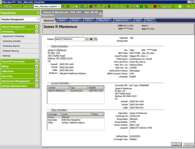Screen dimensions: 195x149
Task: Expand the Automation Management section
Action: [37, 81]
